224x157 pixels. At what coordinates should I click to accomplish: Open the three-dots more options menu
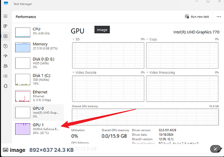pos(219,17)
